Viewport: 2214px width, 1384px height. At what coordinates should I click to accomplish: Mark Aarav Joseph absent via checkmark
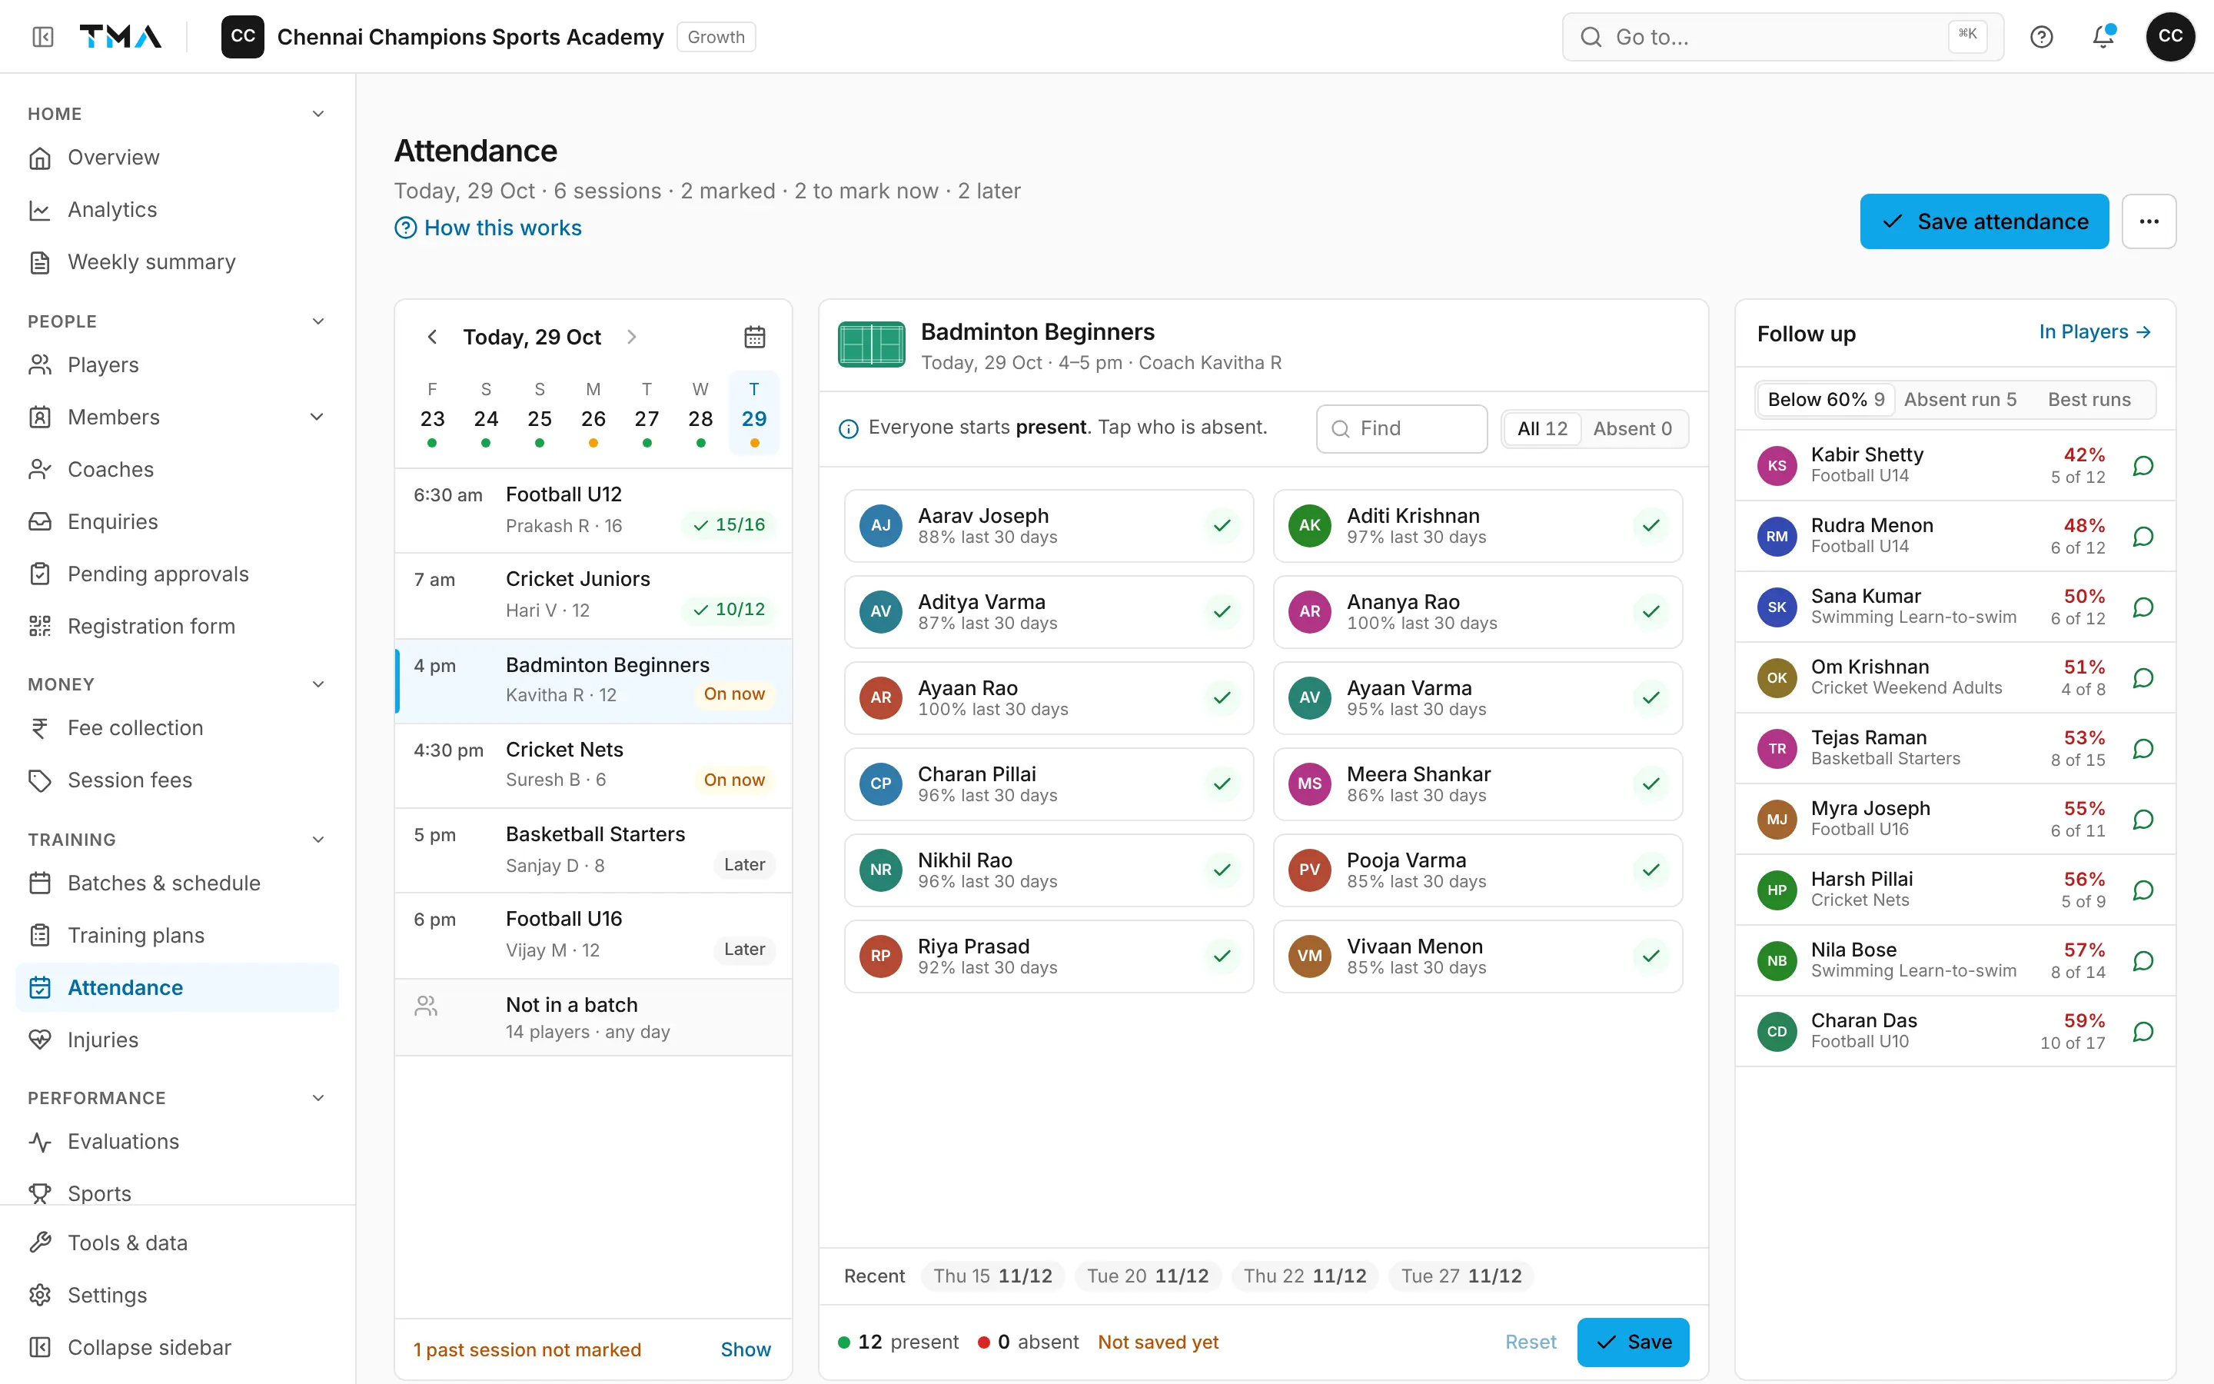click(1222, 525)
